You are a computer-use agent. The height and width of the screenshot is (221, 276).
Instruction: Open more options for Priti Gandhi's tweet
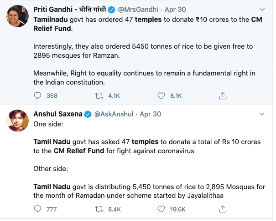(x=262, y=10)
